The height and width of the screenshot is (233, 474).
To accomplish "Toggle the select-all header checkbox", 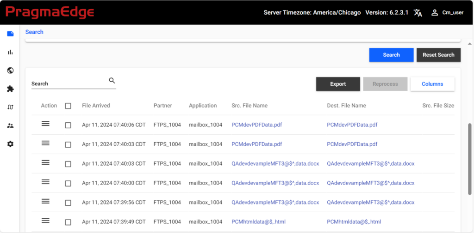I will click(68, 106).
